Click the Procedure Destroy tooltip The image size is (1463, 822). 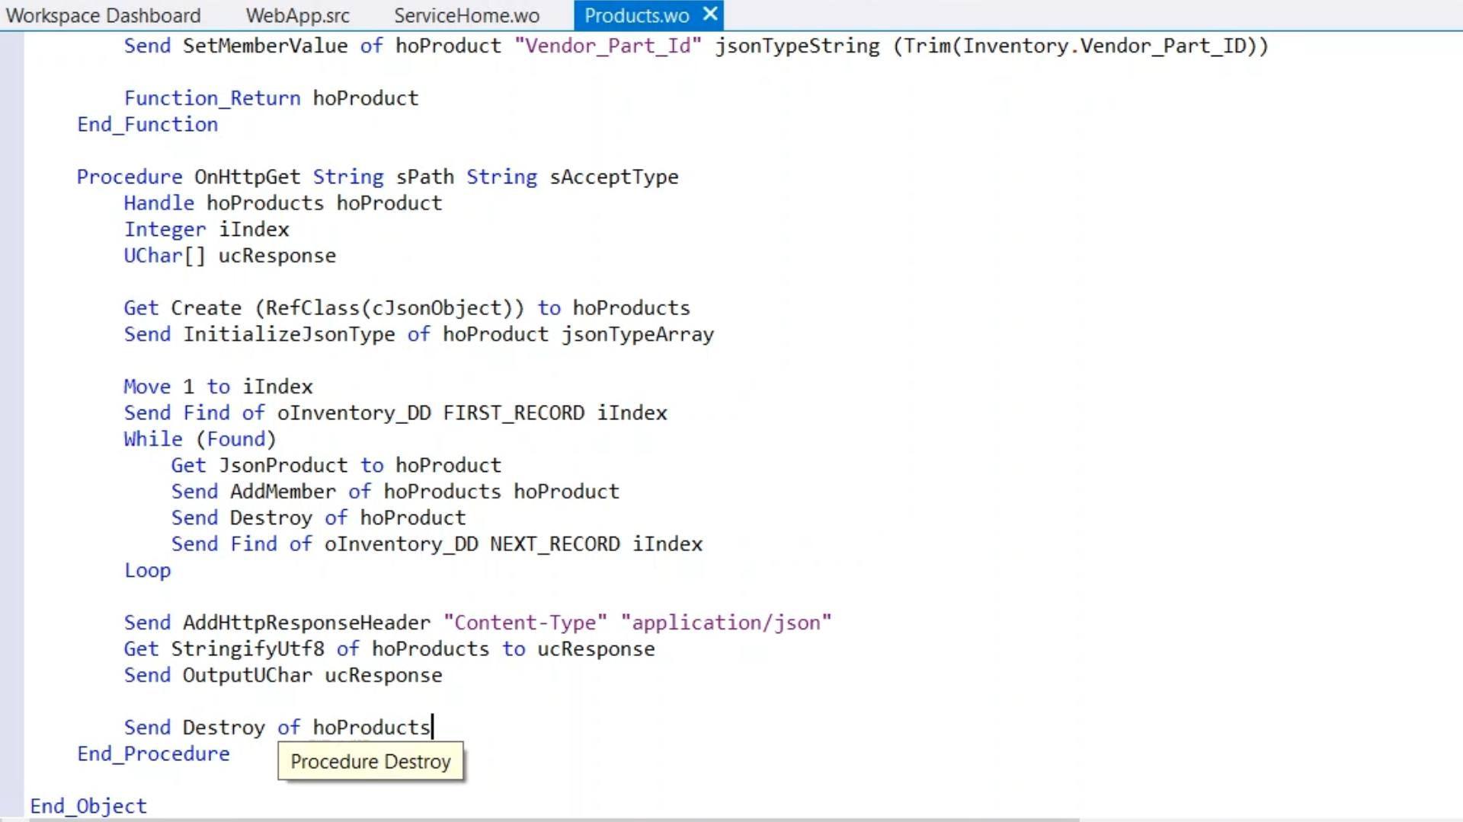(370, 762)
